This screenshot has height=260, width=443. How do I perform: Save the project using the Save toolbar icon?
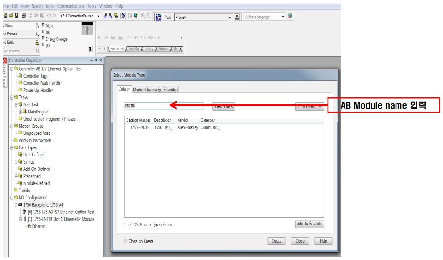[16, 15]
